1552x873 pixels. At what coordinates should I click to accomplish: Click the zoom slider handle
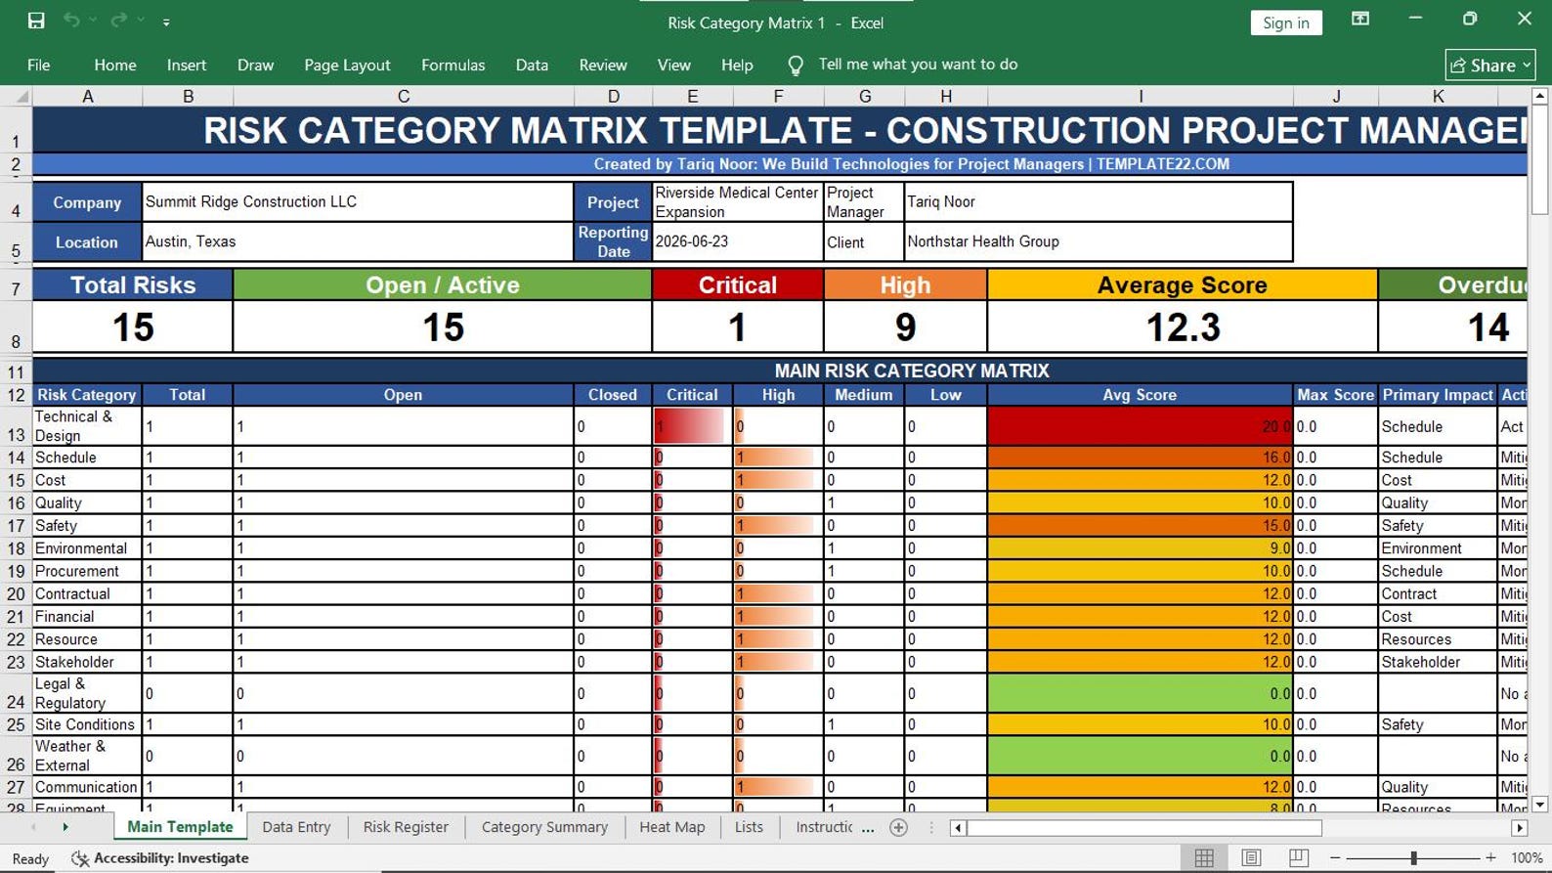point(1413,857)
